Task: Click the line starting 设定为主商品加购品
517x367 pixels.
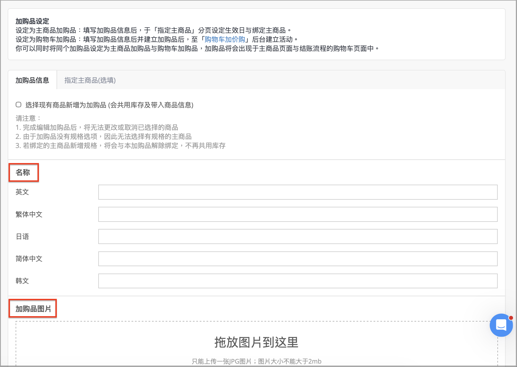Action: click(x=154, y=30)
